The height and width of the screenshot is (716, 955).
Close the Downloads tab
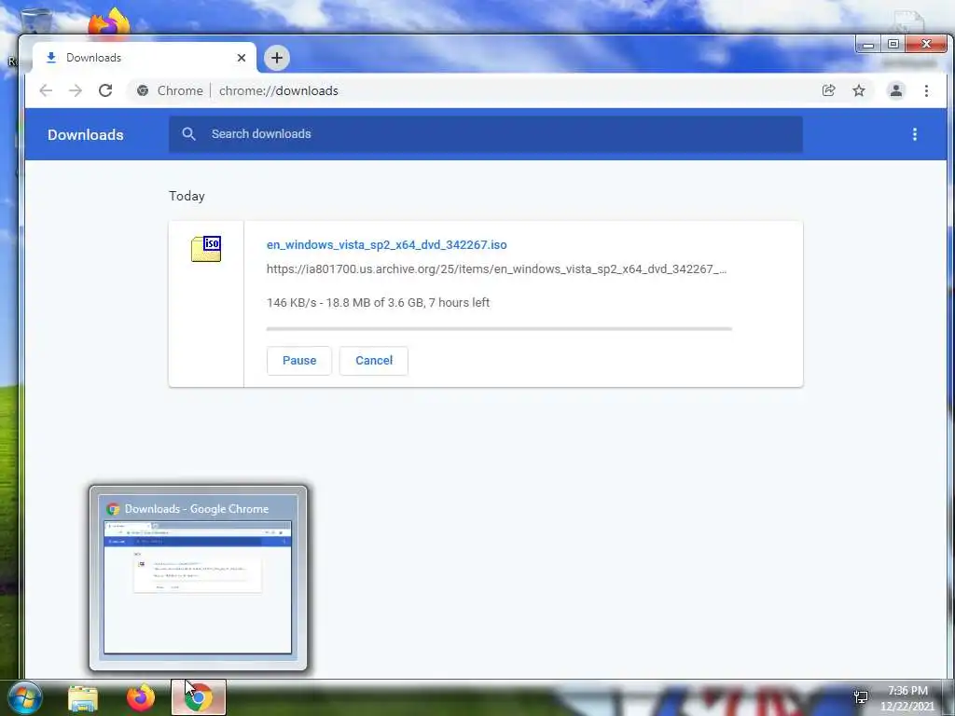click(242, 58)
